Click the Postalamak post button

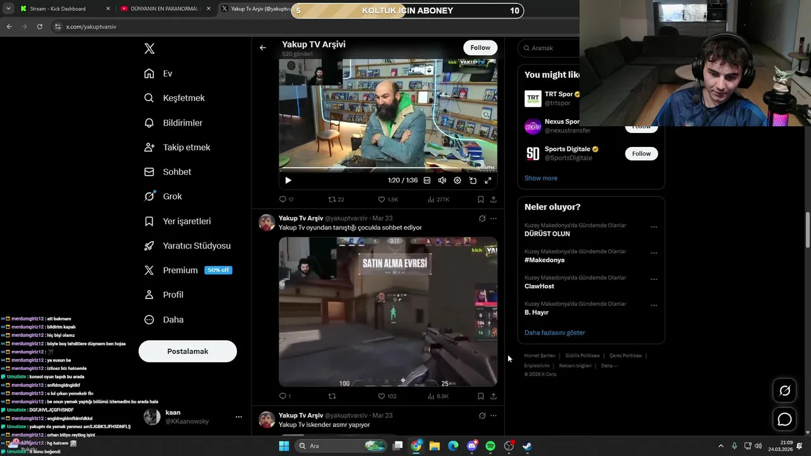pos(188,351)
